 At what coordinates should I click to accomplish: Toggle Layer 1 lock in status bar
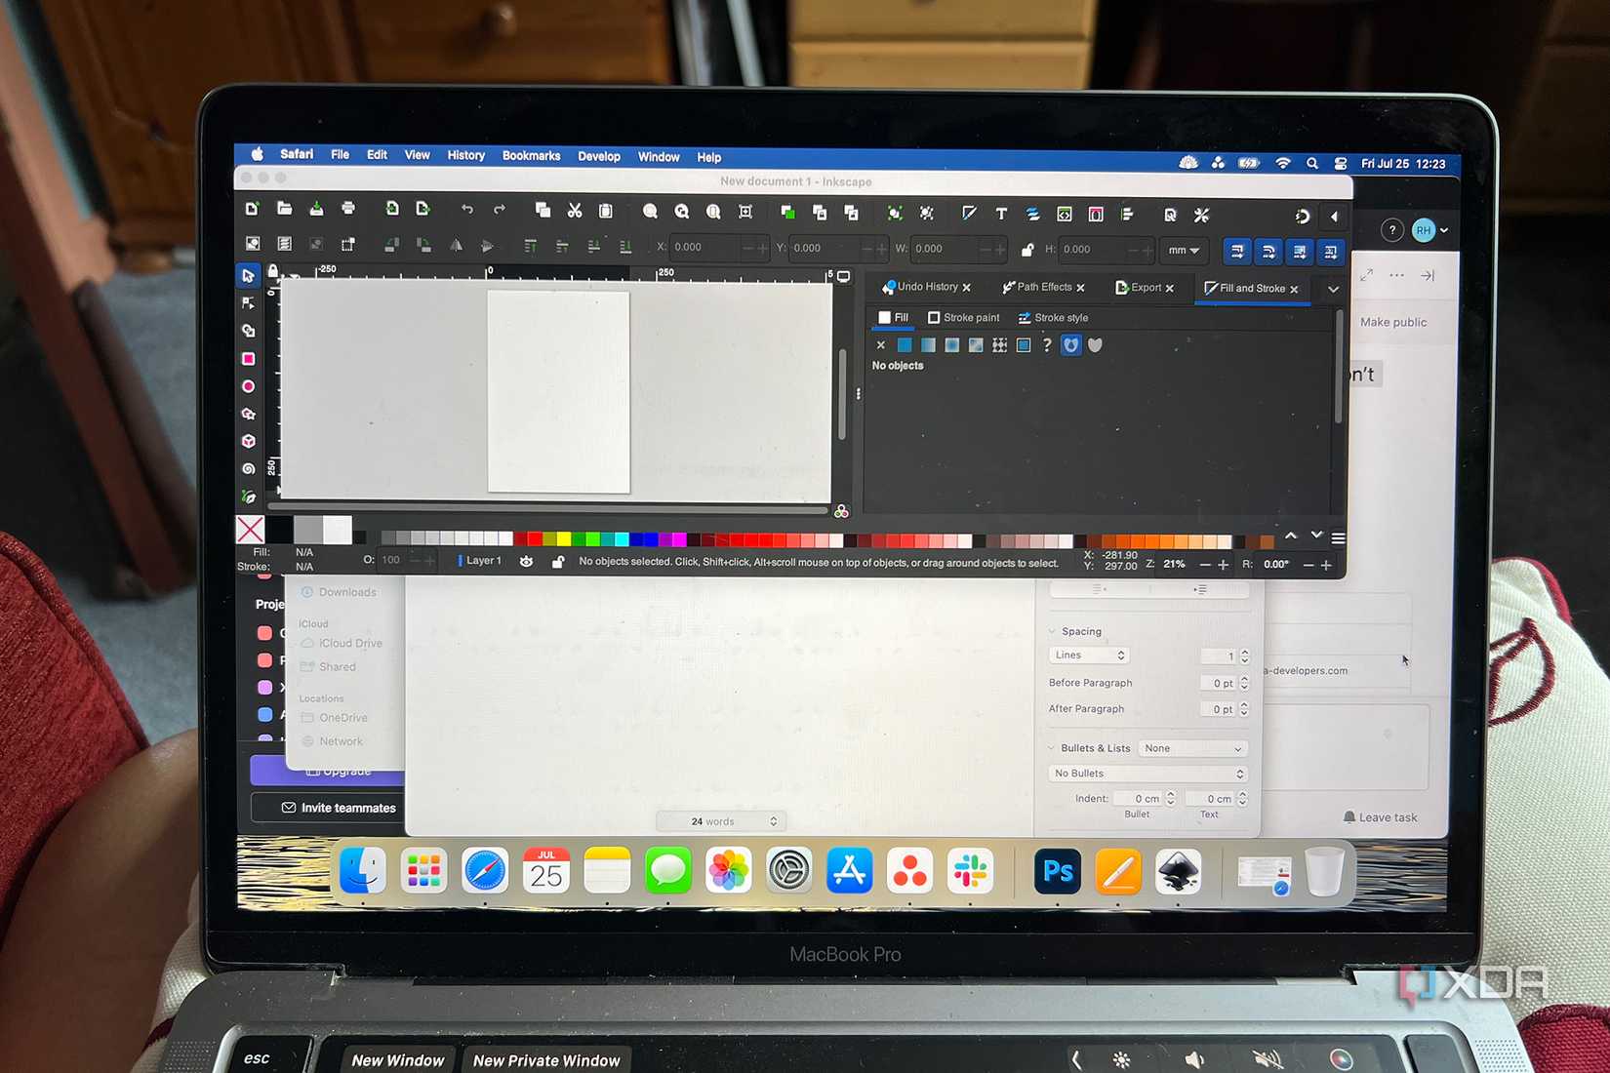click(x=558, y=562)
